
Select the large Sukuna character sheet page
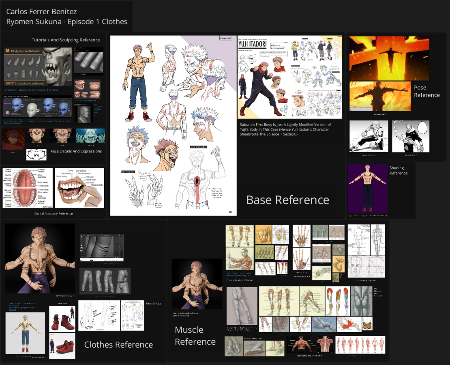[x=174, y=125]
